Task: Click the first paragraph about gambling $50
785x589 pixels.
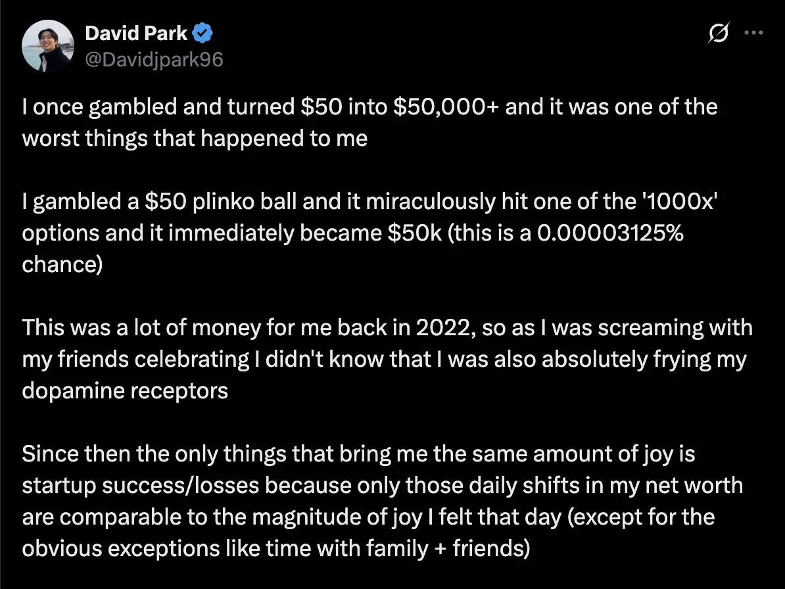Action: point(369,123)
